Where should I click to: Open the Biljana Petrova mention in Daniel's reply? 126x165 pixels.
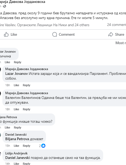[x=17, y=139]
